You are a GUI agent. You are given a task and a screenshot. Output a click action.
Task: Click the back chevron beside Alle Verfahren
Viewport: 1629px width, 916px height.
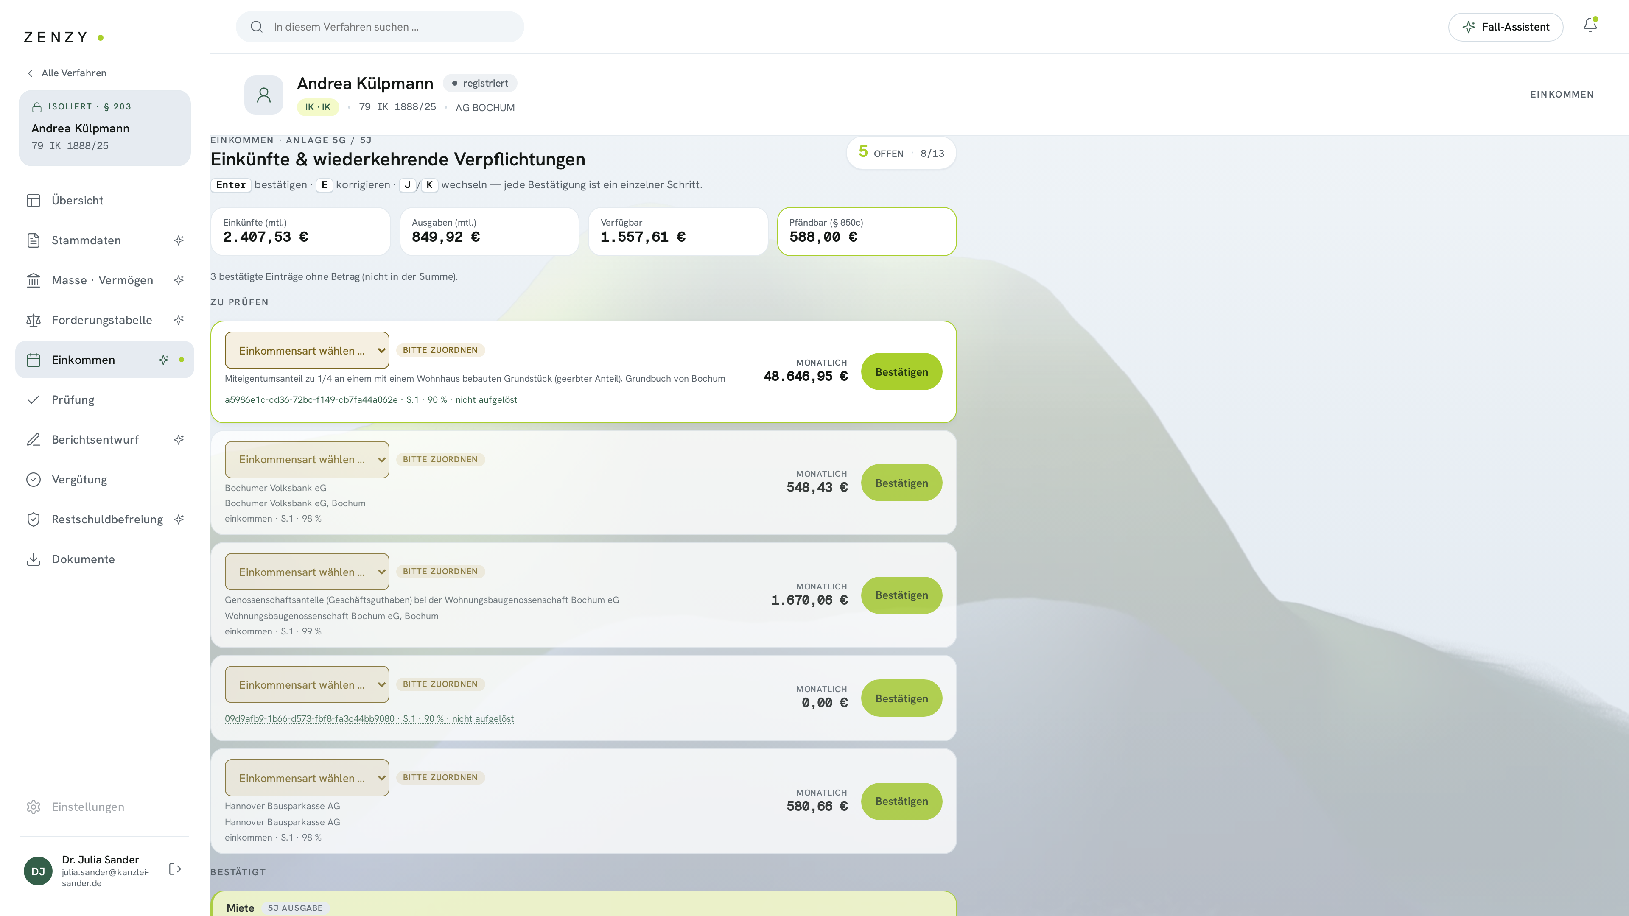click(x=30, y=73)
